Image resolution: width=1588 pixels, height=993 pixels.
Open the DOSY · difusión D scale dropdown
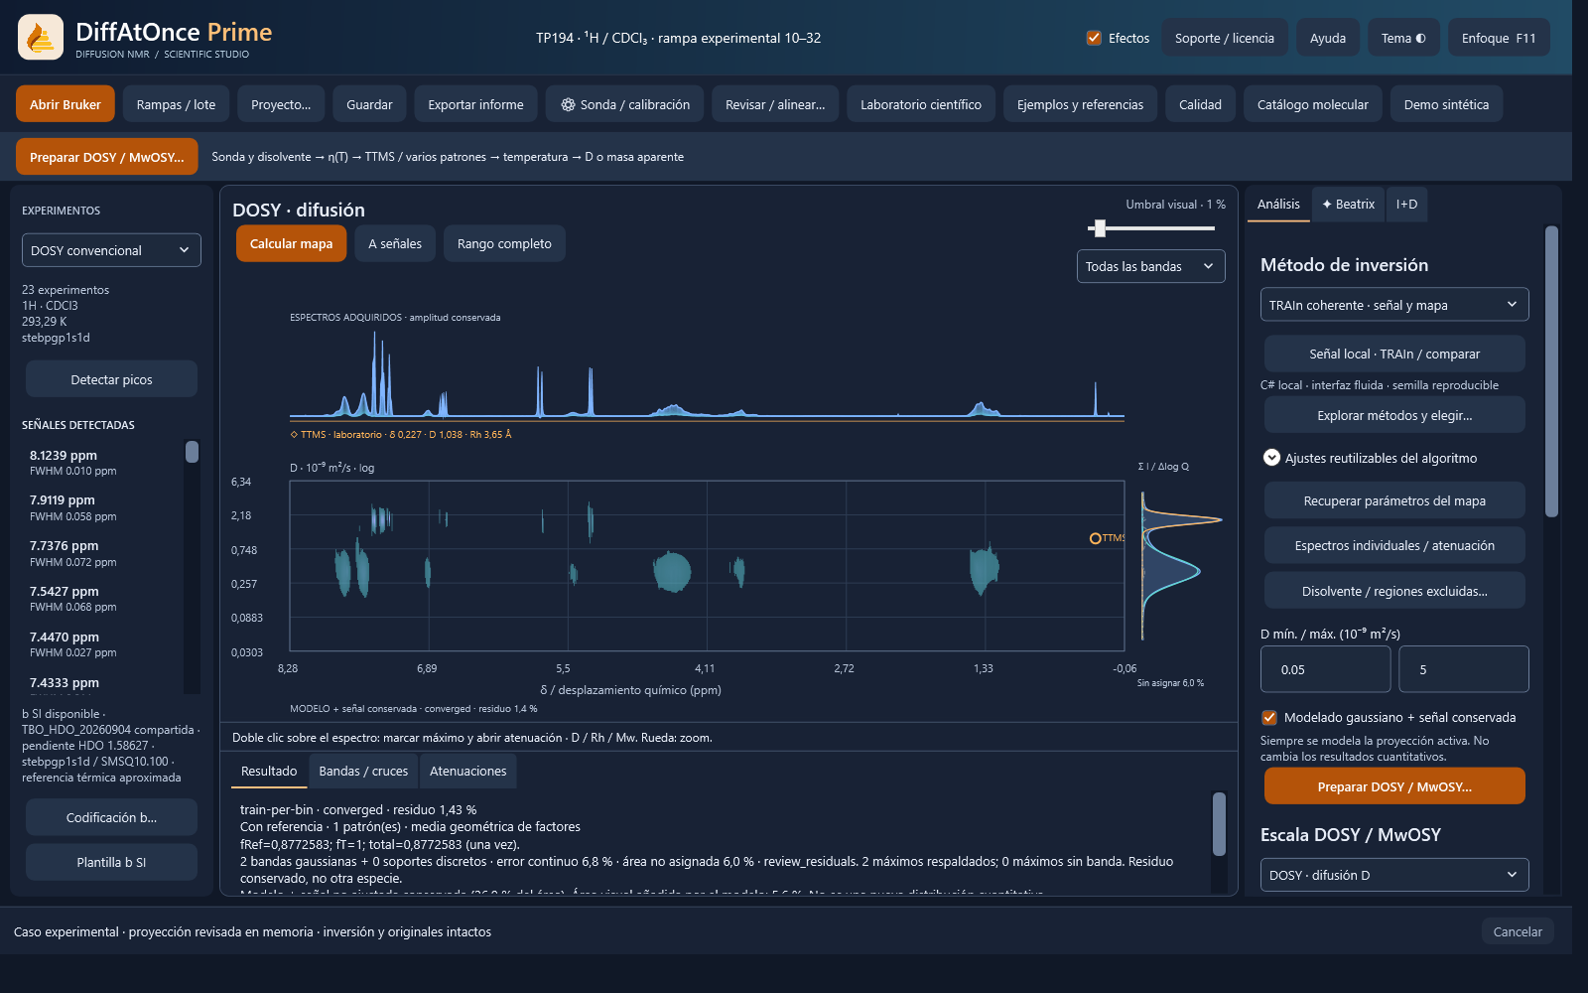1394,875
